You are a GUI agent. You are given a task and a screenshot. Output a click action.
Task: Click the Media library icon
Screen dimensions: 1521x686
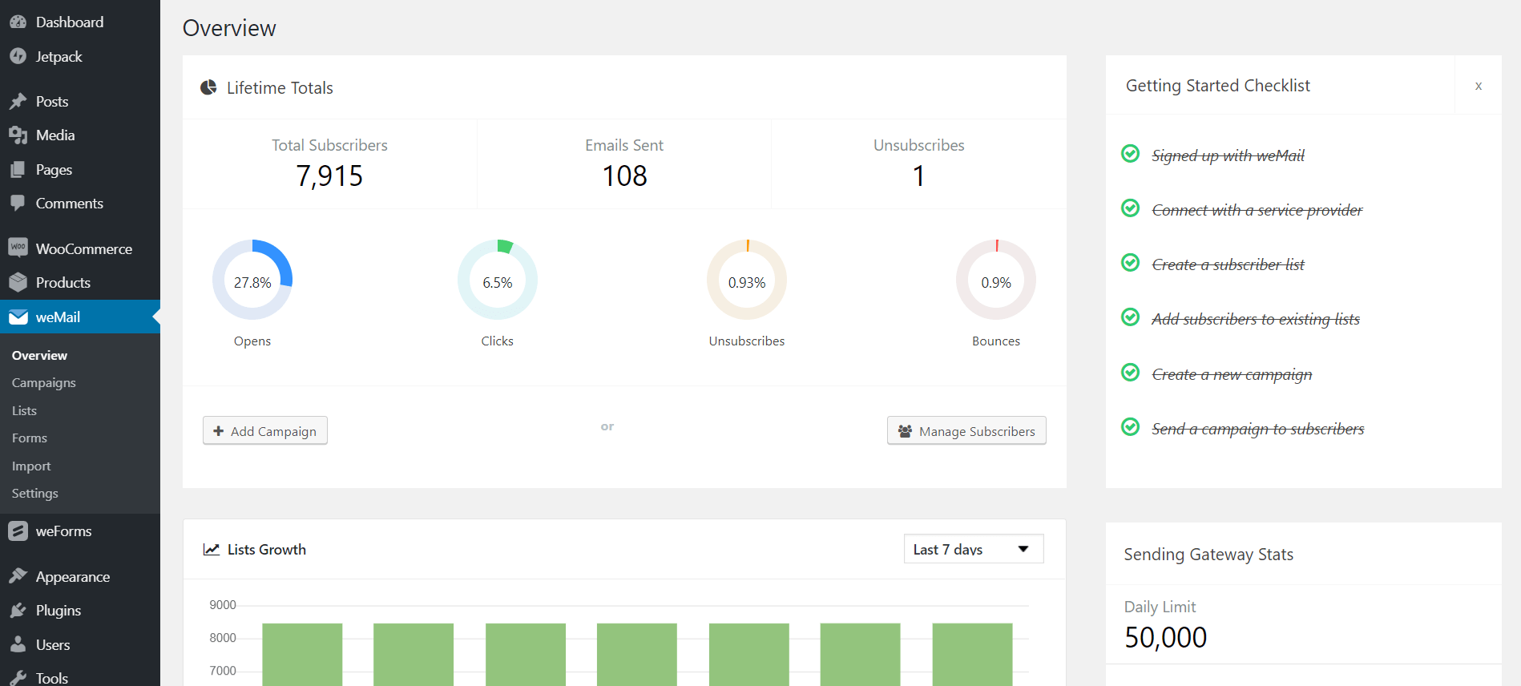[x=18, y=135]
